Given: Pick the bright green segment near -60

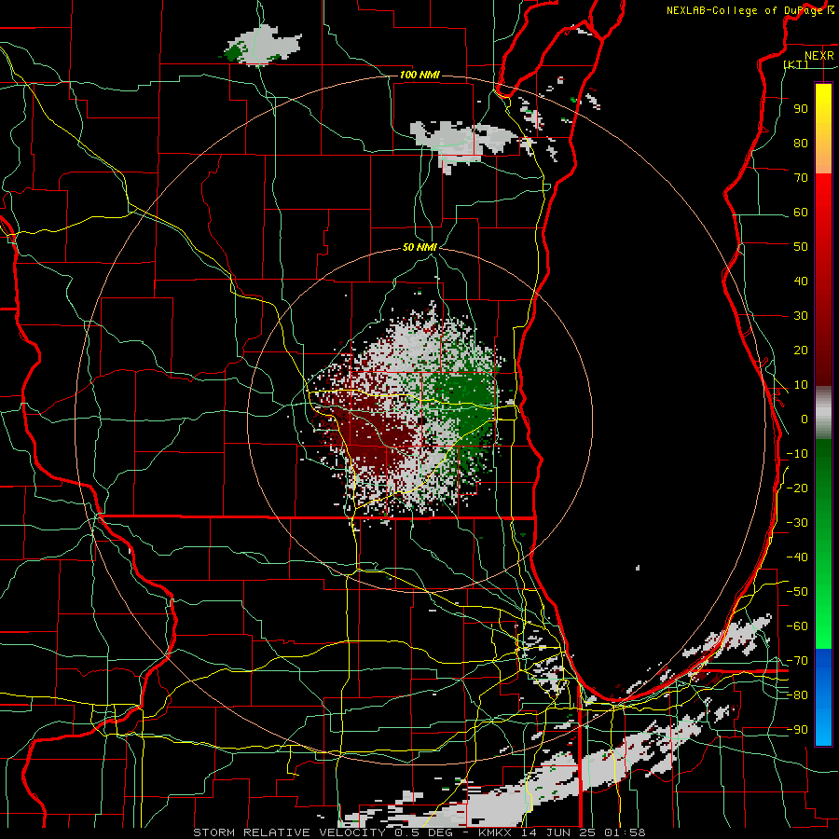Looking at the screenshot, I should coord(823,626).
